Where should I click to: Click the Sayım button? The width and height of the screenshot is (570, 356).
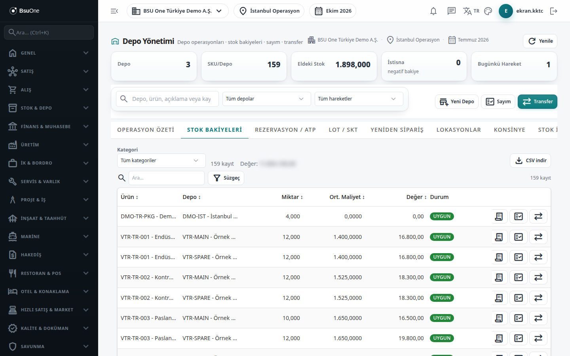(498, 102)
